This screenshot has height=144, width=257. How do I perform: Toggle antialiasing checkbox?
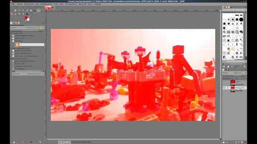pyautogui.click(x=13, y=69)
